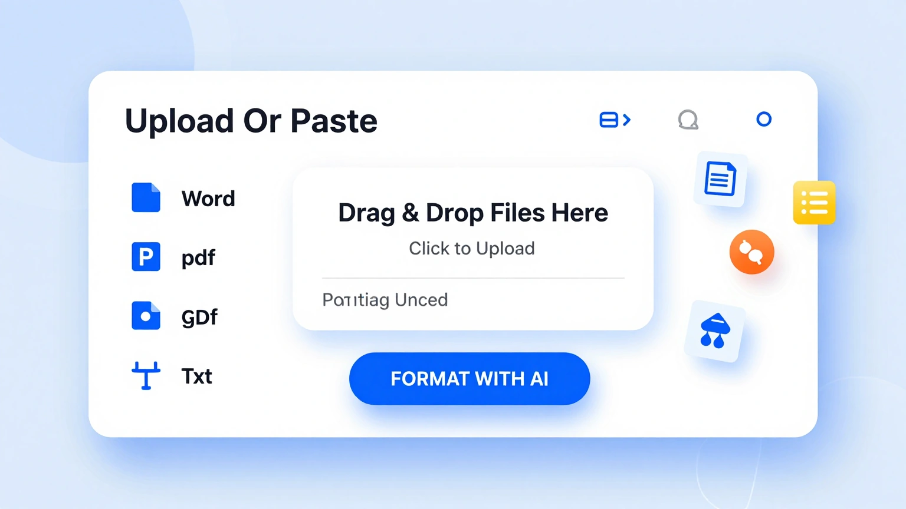
Task: Click the Drag & Drop Files Here heading
Action: pyautogui.click(x=473, y=213)
